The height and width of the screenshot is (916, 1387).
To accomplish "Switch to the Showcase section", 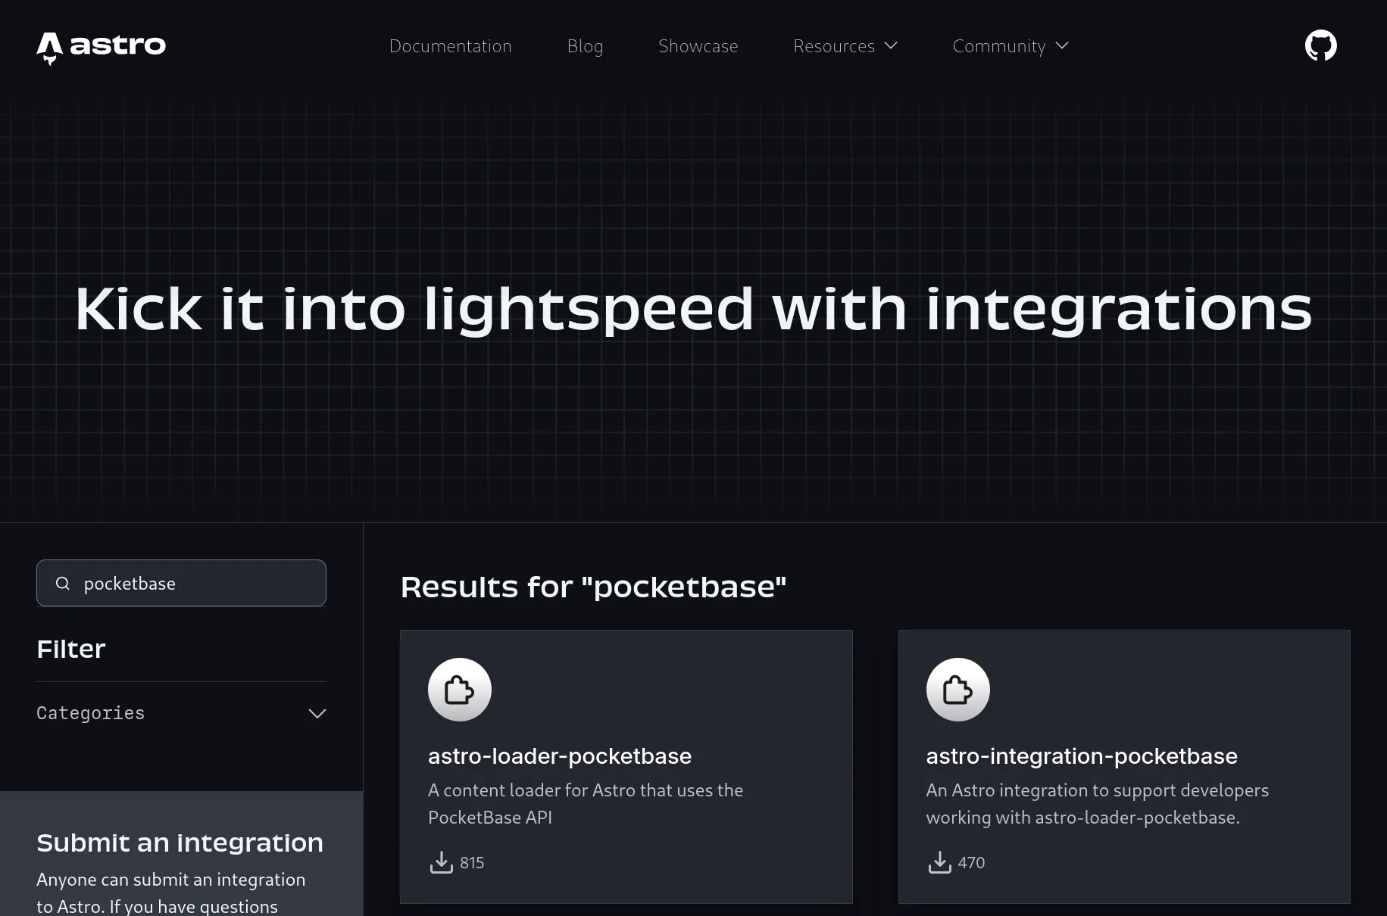I will point(698,46).
